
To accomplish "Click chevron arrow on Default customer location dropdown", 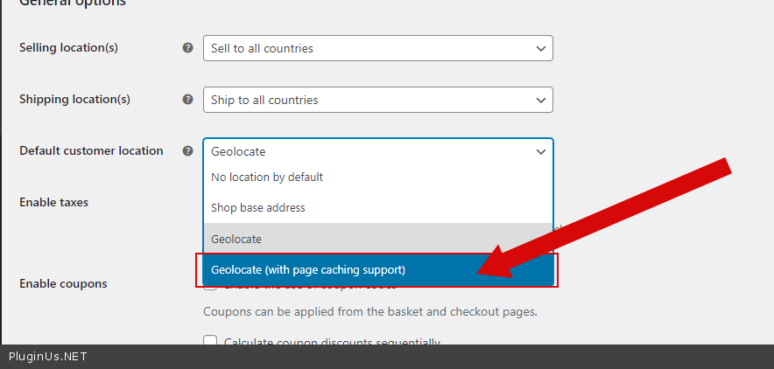I will [540, 151].
